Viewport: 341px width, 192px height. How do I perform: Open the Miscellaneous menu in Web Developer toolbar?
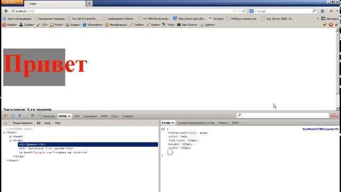(x=116, y=25)
